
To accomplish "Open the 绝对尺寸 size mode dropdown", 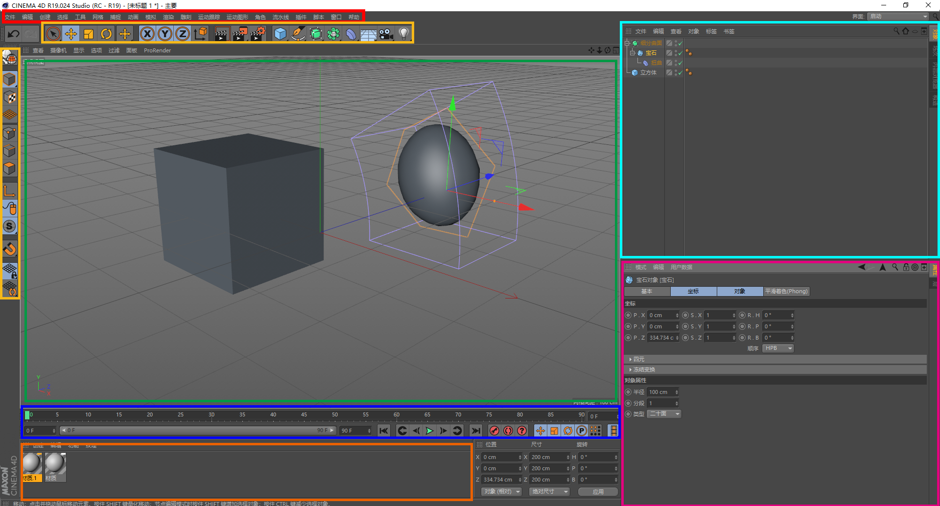I will (550, 491).
